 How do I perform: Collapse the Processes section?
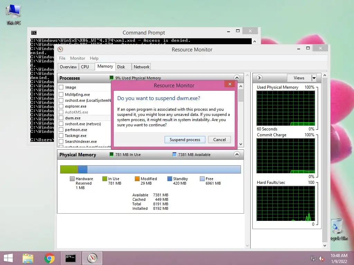pyautogui.click(x=237, y=78)
